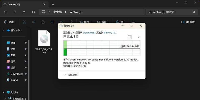Collapse details via 简略信息
200x100 pixels.
click(x=71, y=75)
